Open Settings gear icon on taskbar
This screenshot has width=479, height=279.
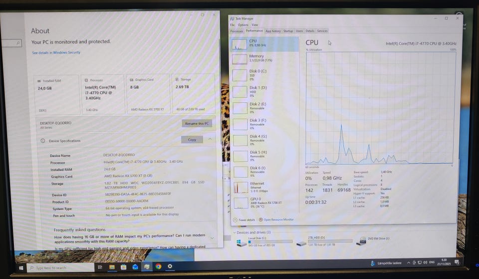170,267
